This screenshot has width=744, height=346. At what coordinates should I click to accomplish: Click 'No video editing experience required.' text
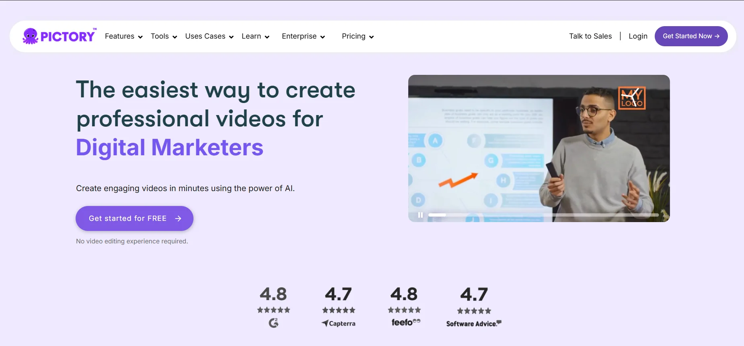(132, 241)
